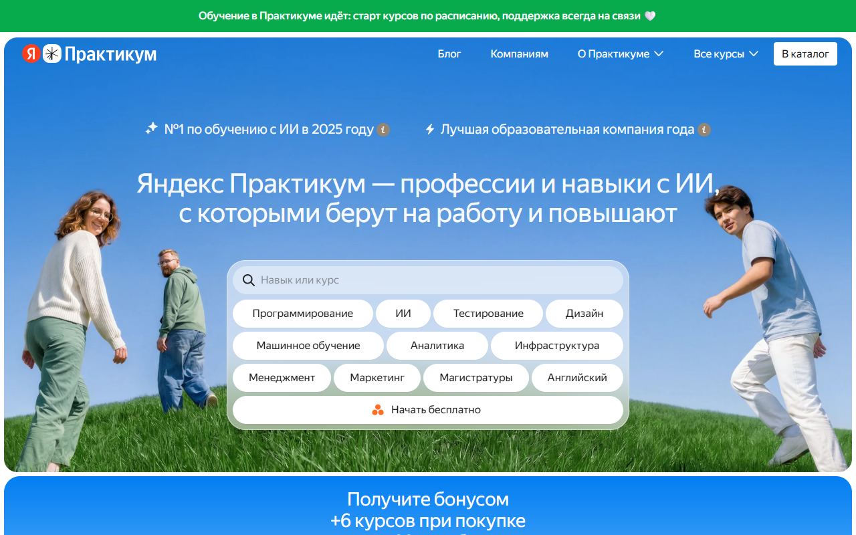The height and width of the screenshot is (535, 856).
Task: Click the lightning icon before Лучшая образовательная компания
Action: click(x=430, y=129)
